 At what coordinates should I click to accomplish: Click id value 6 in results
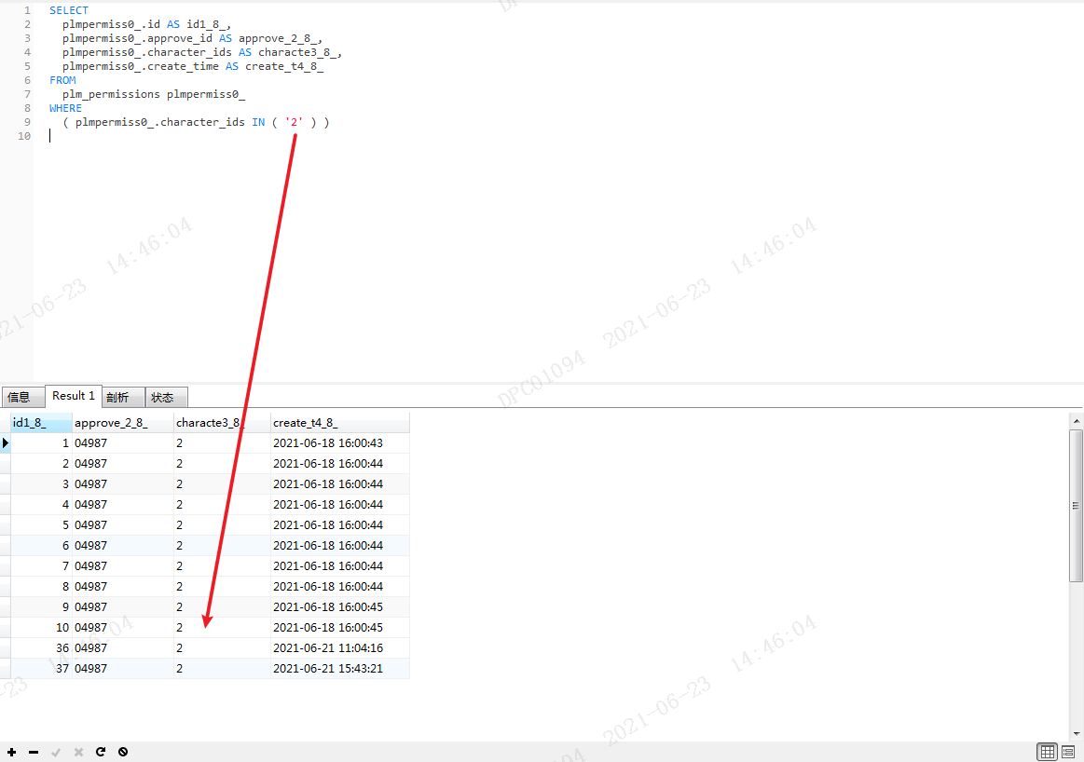point(41,546)
